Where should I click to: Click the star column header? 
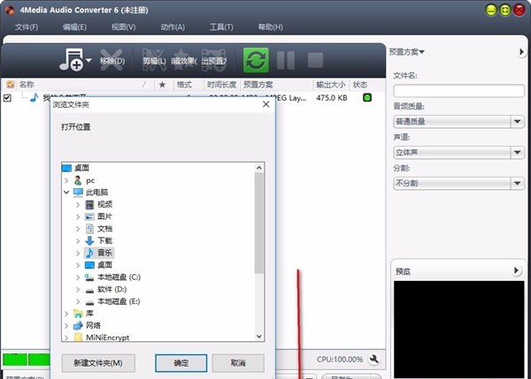(162, 85)
